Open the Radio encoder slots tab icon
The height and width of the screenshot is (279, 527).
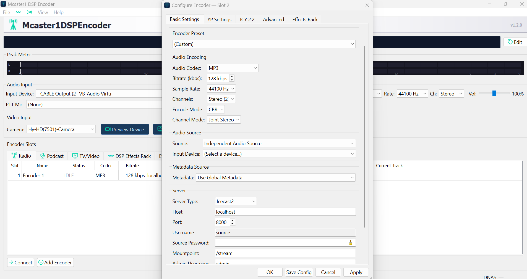click(x=14, y=155)
